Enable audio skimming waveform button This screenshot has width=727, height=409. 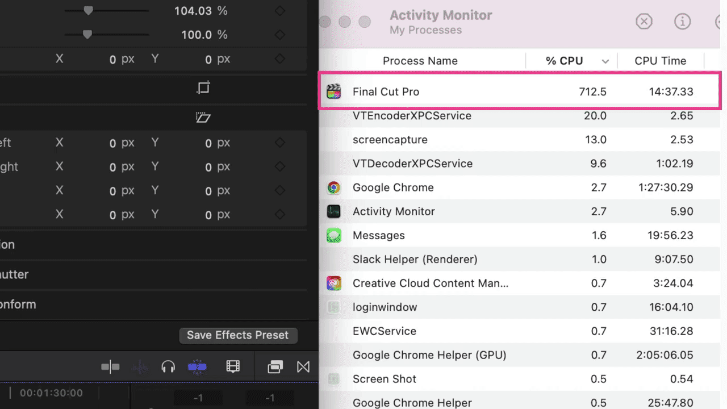[140, 367]
